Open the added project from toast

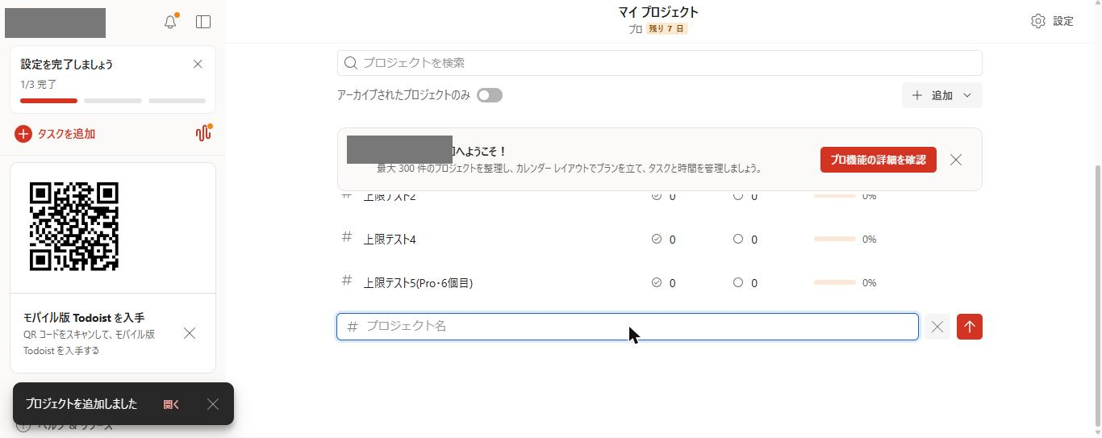172,404
